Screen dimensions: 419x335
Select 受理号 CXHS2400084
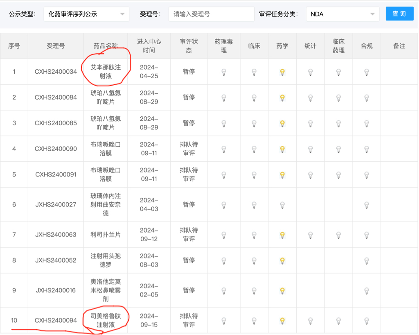56,97
